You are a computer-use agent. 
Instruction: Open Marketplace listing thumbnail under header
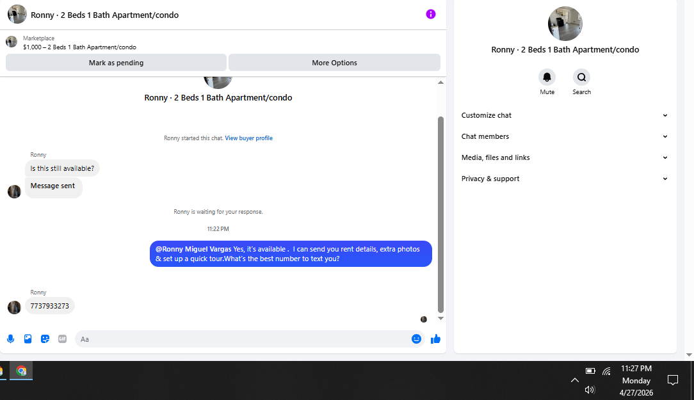pos(12,42)
